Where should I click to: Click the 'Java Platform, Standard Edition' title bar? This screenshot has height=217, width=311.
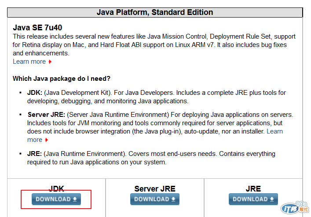pyautogui.click(x=155, y=12)
